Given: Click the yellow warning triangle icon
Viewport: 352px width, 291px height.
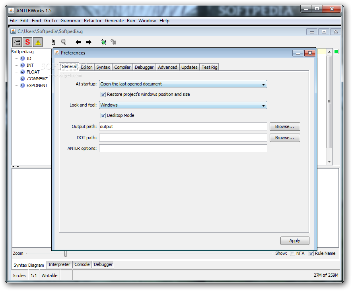Looking at the screenshot, I should coord(38,42).
